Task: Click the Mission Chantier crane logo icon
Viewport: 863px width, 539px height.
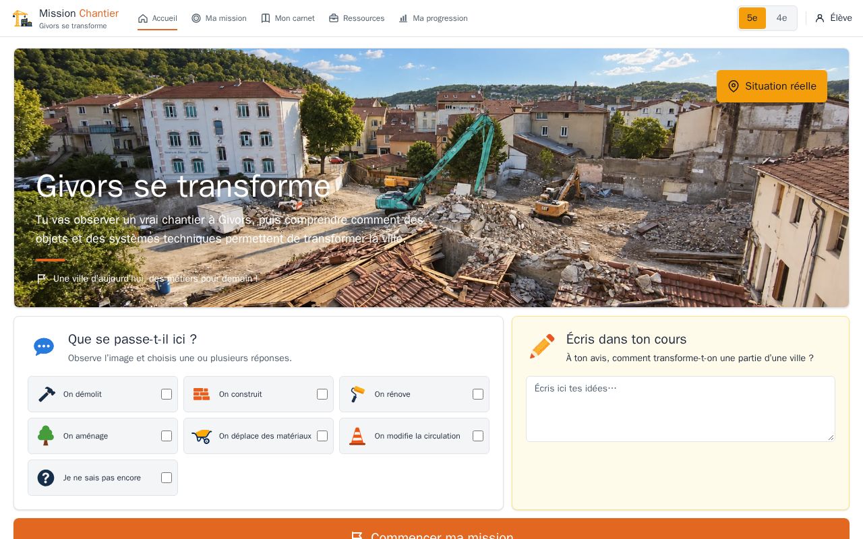Action: (22, 18)
